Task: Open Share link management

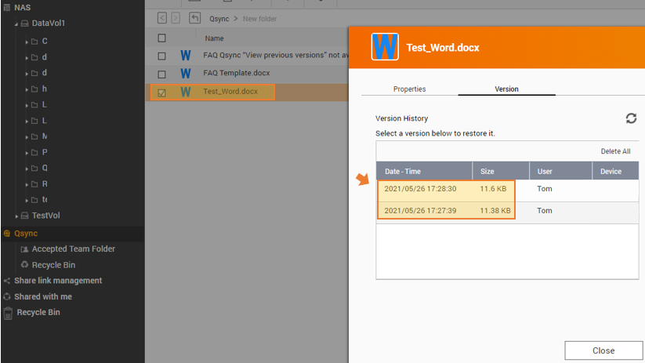Action: (x=57, y=281)
